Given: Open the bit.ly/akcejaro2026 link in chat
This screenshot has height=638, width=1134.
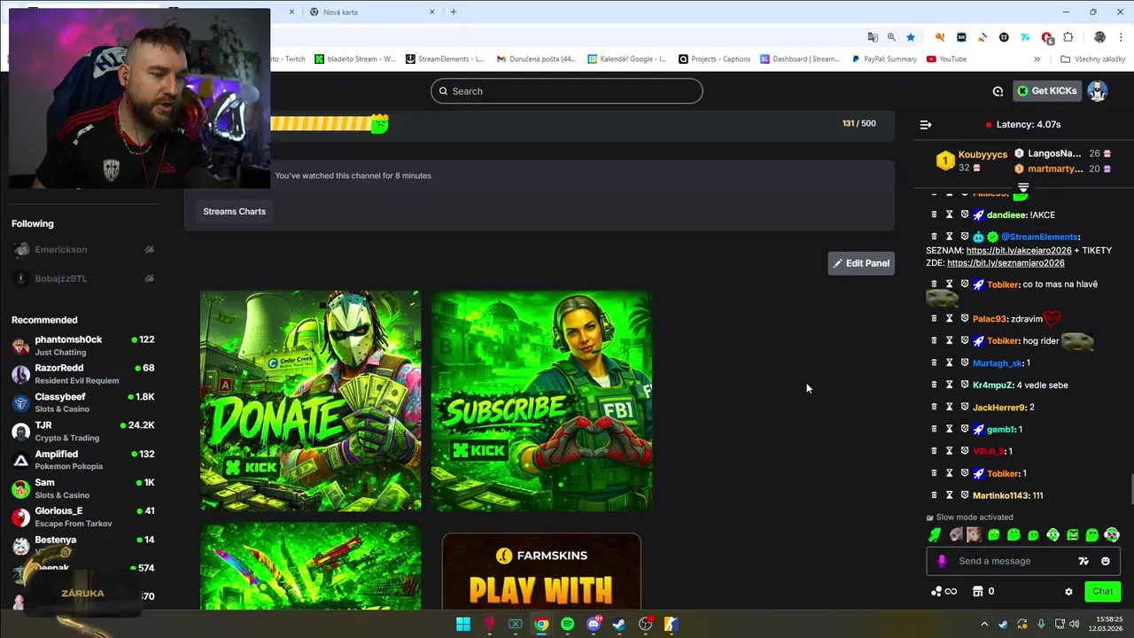Looking at the screenshot, I should tap(1019, 251).
